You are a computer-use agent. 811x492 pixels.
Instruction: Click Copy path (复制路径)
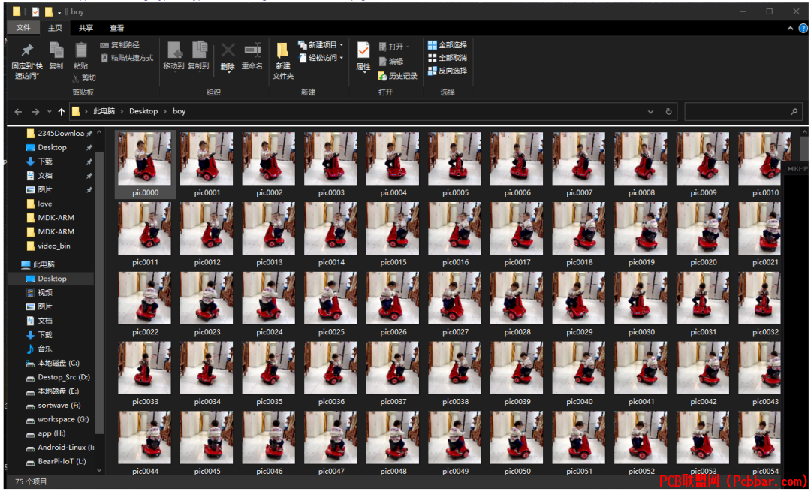119,45
